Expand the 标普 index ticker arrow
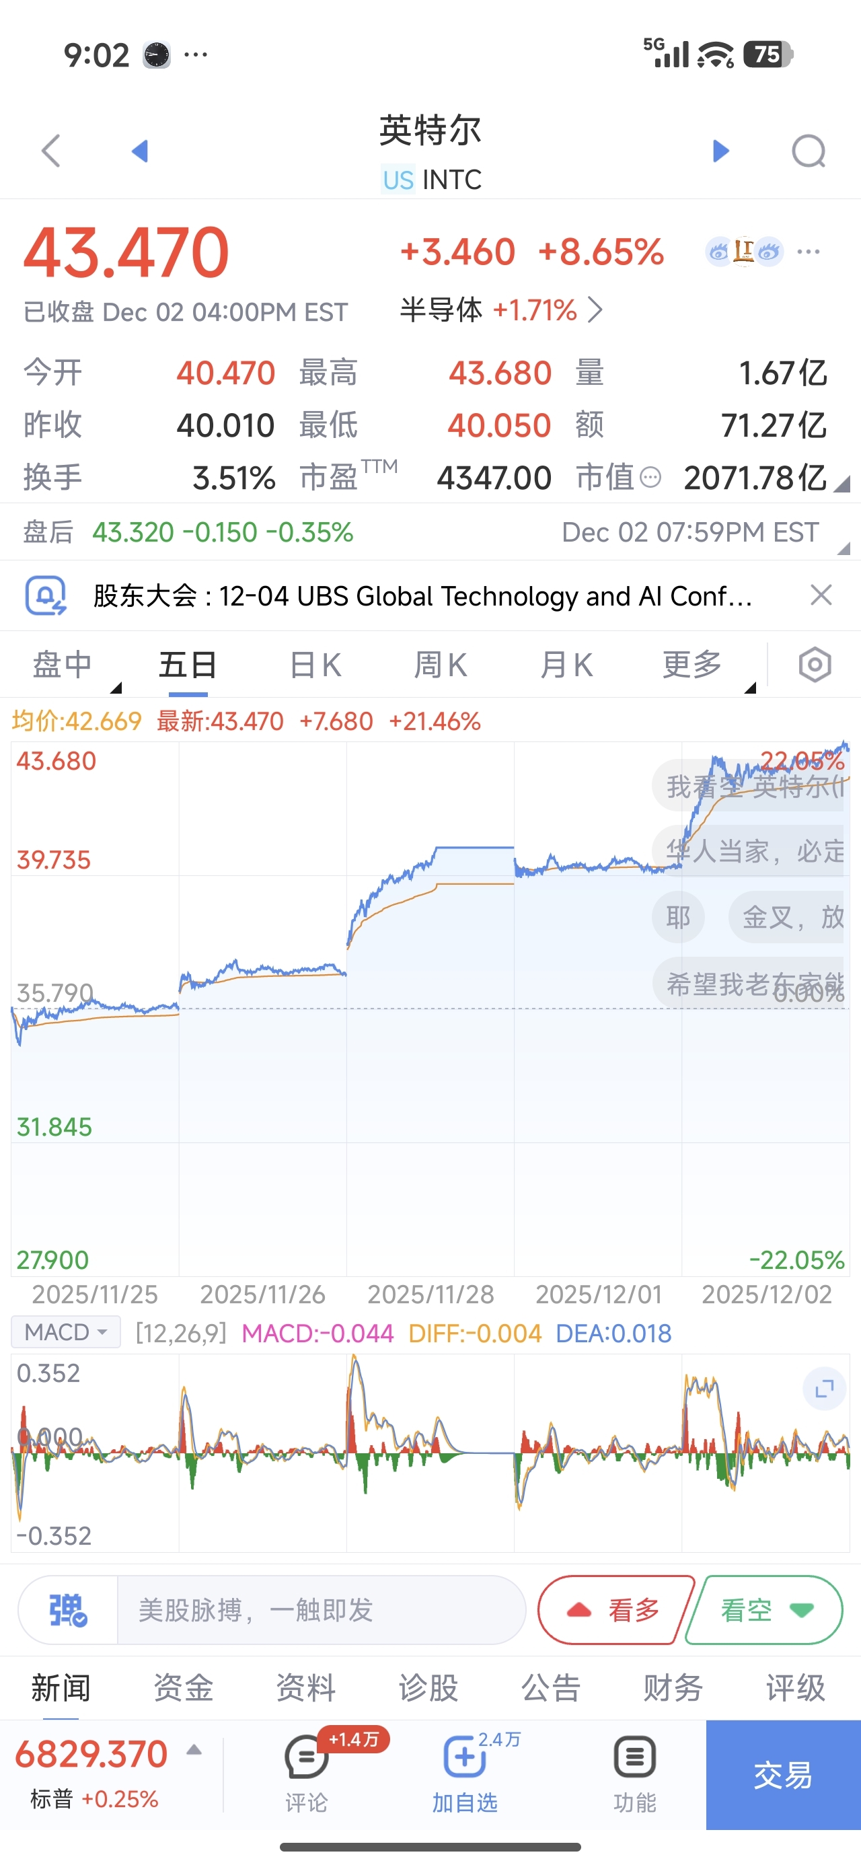 [x=193, y=1751]
